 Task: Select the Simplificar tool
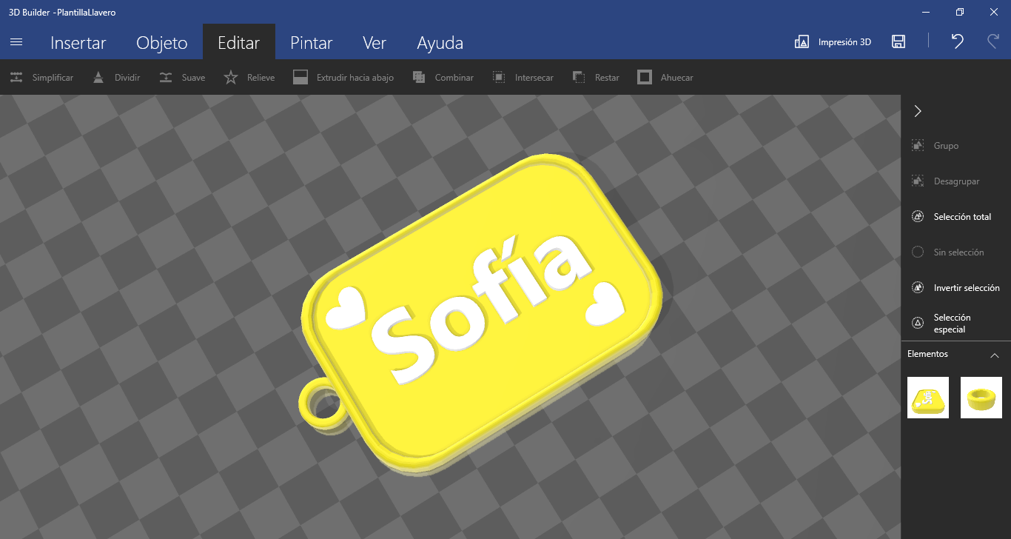pyautogui.click(x=42, y=77)
